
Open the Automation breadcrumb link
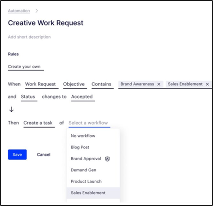pyautogui.click(x=19, y=11)
